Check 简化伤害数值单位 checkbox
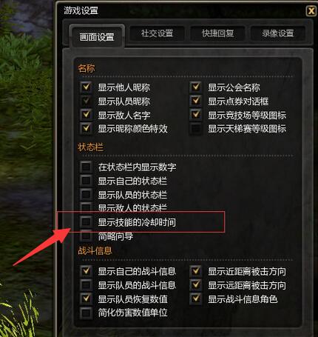 pos(86,313)
